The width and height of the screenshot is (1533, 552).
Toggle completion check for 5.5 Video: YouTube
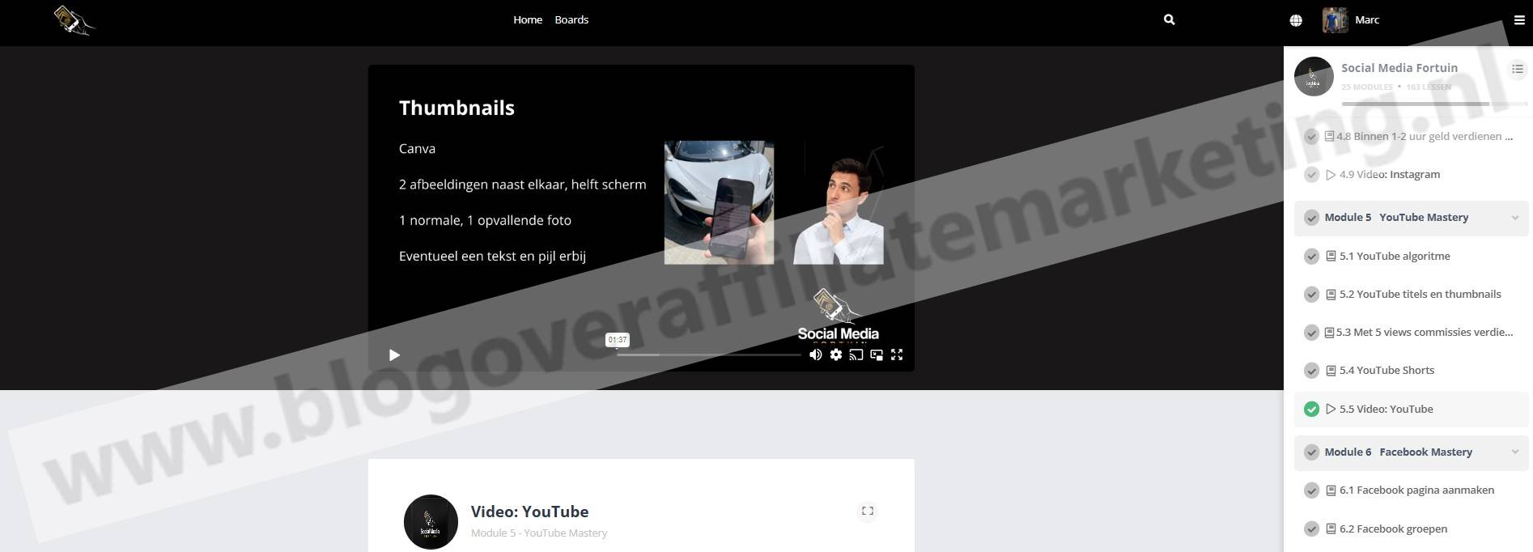[1311, 410]
